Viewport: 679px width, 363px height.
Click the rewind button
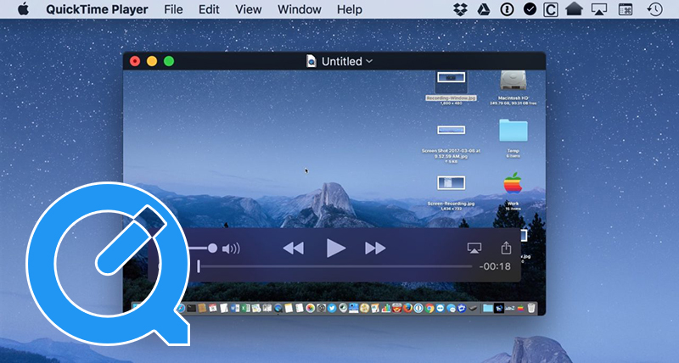(x=293, y=249)
